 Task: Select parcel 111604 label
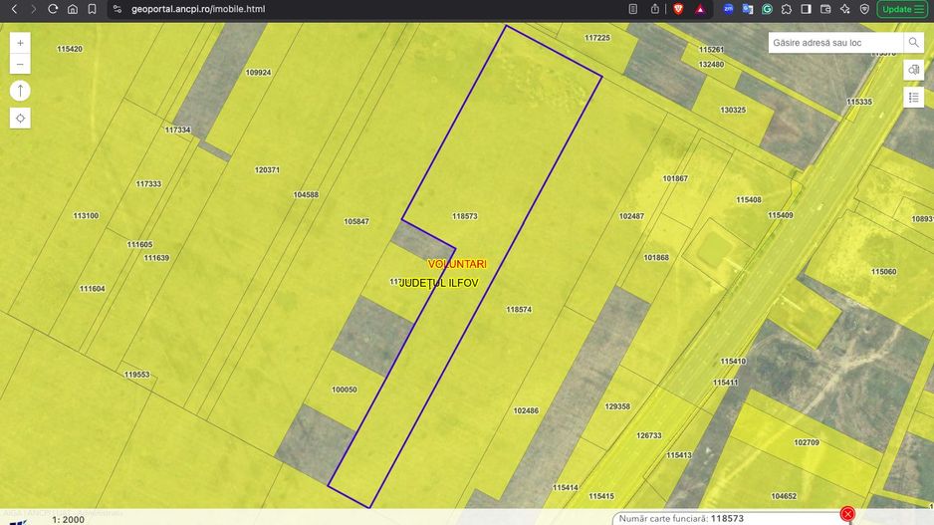(92, 289)
